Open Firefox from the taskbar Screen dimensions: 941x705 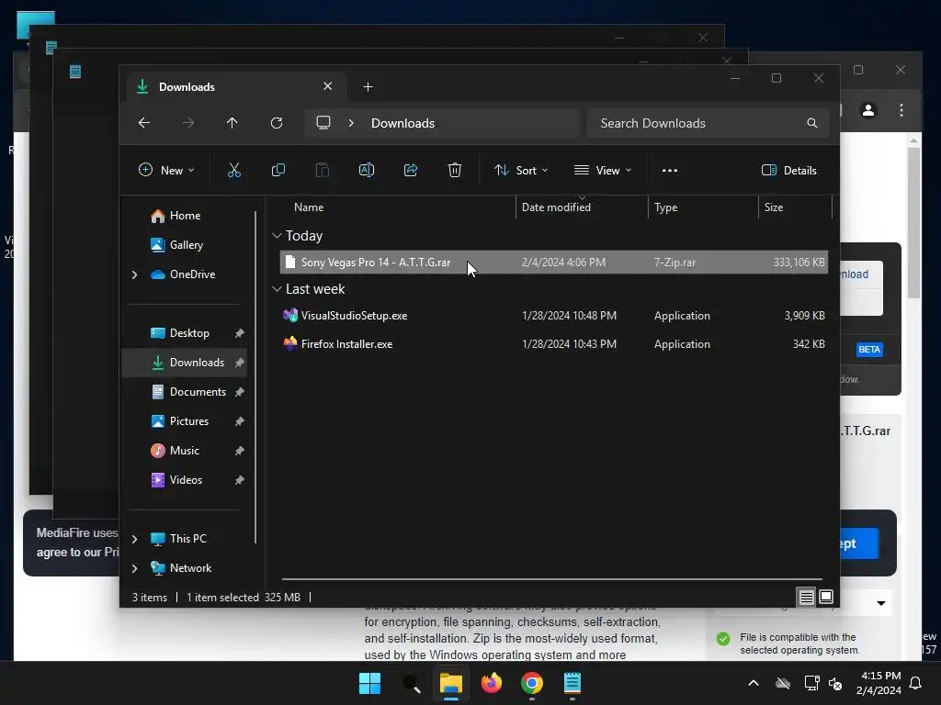492,683
